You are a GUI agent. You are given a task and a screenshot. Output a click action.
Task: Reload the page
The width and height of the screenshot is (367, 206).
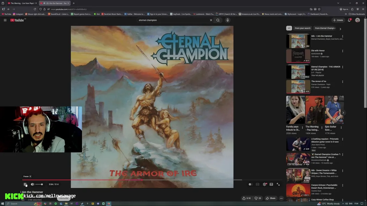pyautogui.click(x=35, y=9)
